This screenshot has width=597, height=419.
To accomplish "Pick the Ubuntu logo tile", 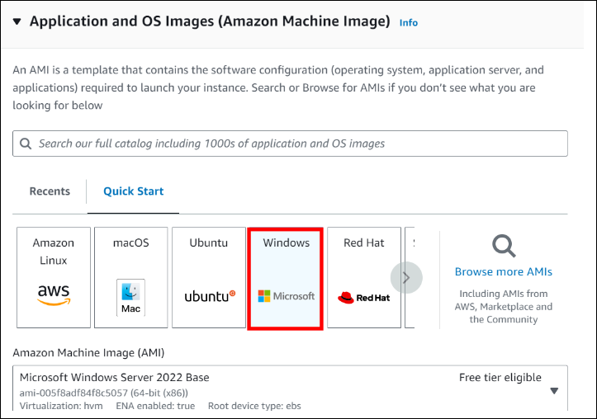I will pyautogui.click(x=208, y=278).
